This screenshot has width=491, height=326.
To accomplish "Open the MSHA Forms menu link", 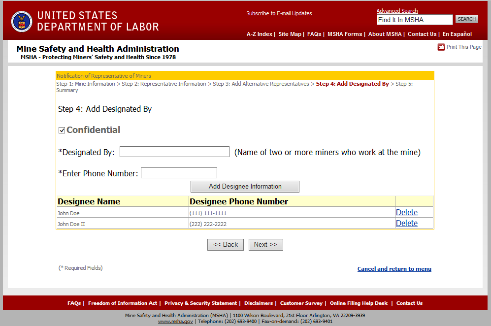I will [x=345, y=34].
